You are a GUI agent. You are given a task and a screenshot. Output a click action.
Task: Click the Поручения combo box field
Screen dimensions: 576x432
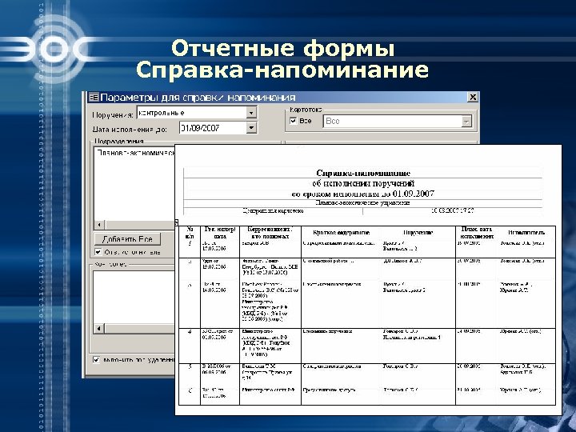tap(197, 113)
